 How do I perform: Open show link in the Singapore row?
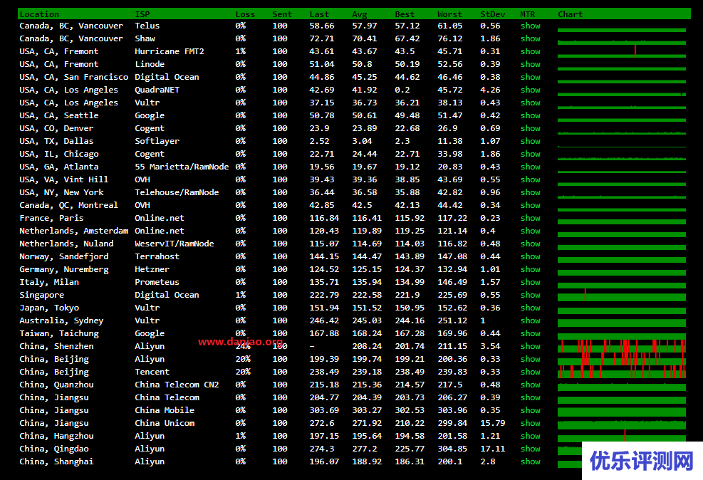coord(530,295)
